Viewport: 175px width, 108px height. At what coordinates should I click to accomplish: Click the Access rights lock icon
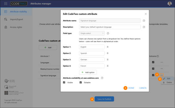point(6,27)
